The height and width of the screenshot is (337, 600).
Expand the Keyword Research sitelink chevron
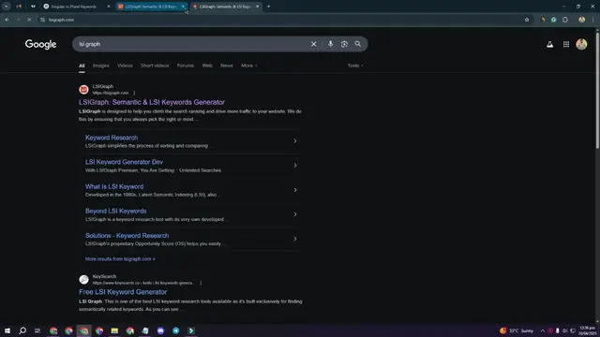pos(295,141)
